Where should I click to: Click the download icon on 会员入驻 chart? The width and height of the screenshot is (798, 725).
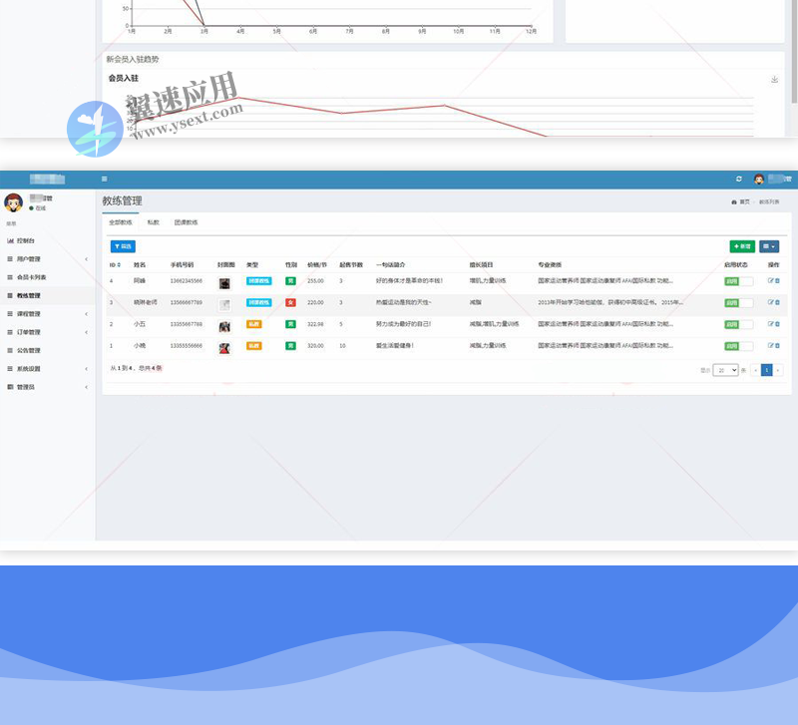775,79
